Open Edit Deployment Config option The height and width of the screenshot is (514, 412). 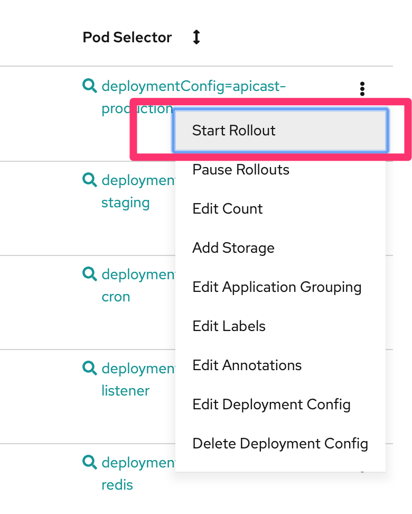(x=280, y=404)
